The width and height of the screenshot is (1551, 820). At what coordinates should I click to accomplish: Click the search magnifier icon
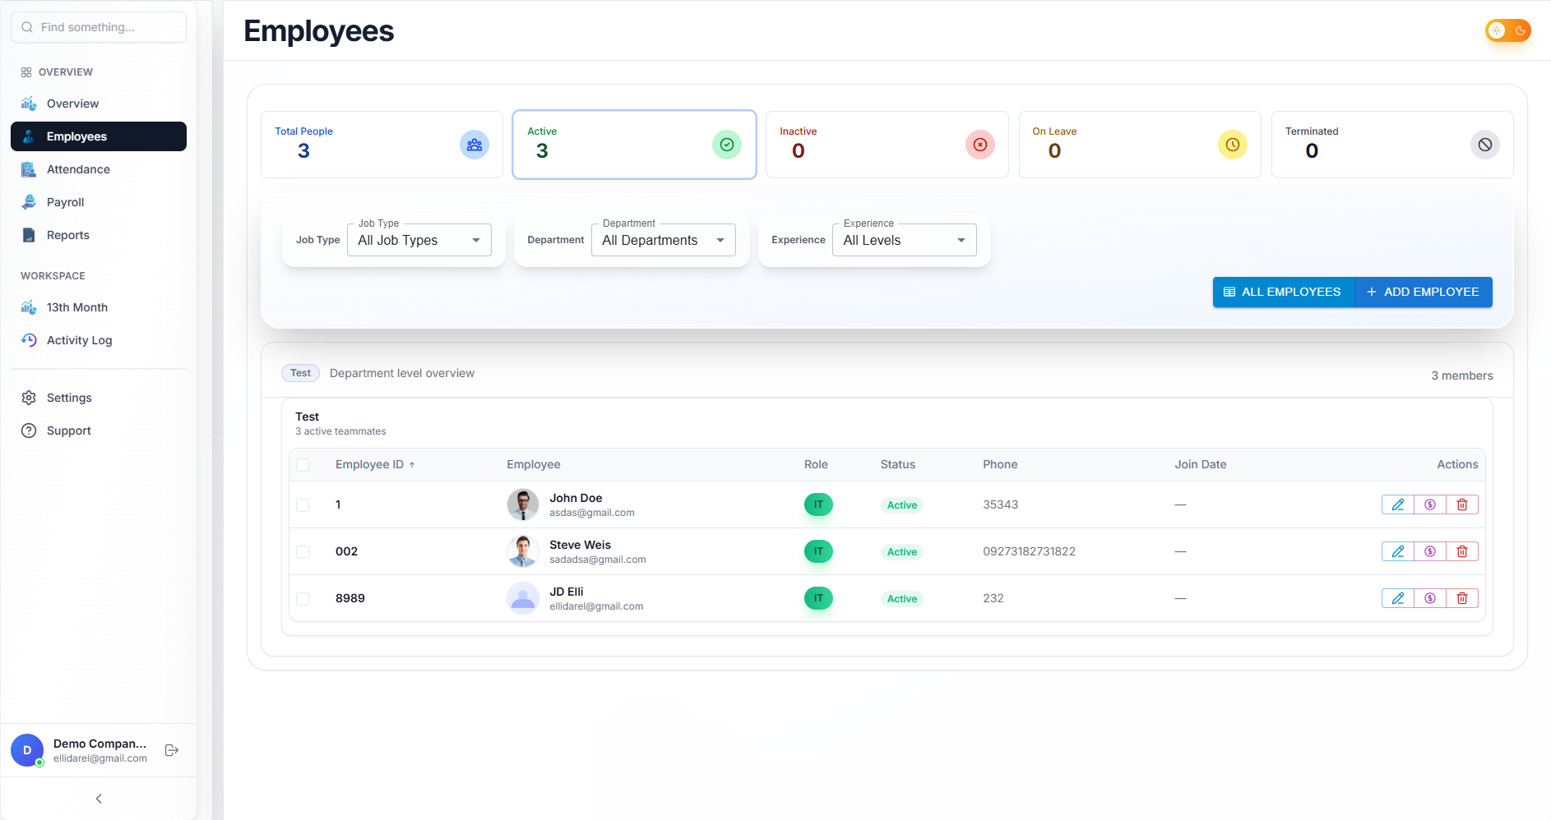[x=27, y=27]
